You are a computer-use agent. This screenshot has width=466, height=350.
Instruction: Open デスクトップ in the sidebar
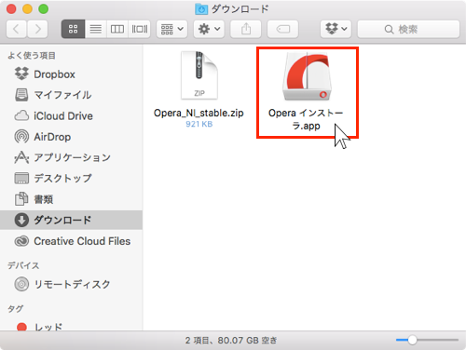(71, 178)
